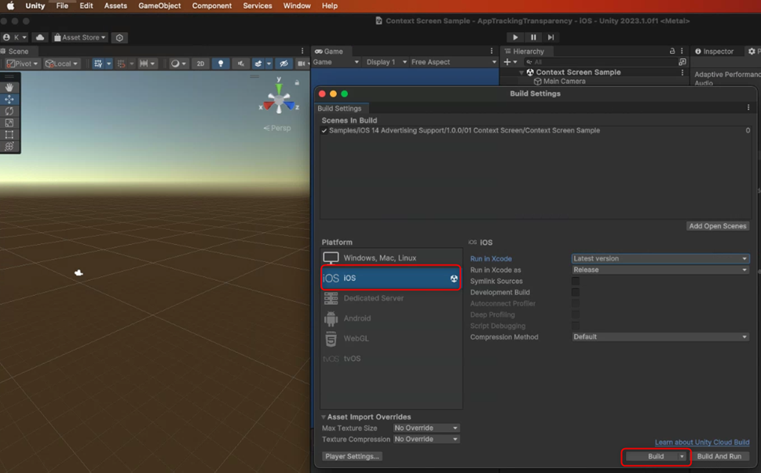Viewport: 761px width, 473px height.
Task: Toggle the Hierarchy panel lock icon
Action: 672,51
